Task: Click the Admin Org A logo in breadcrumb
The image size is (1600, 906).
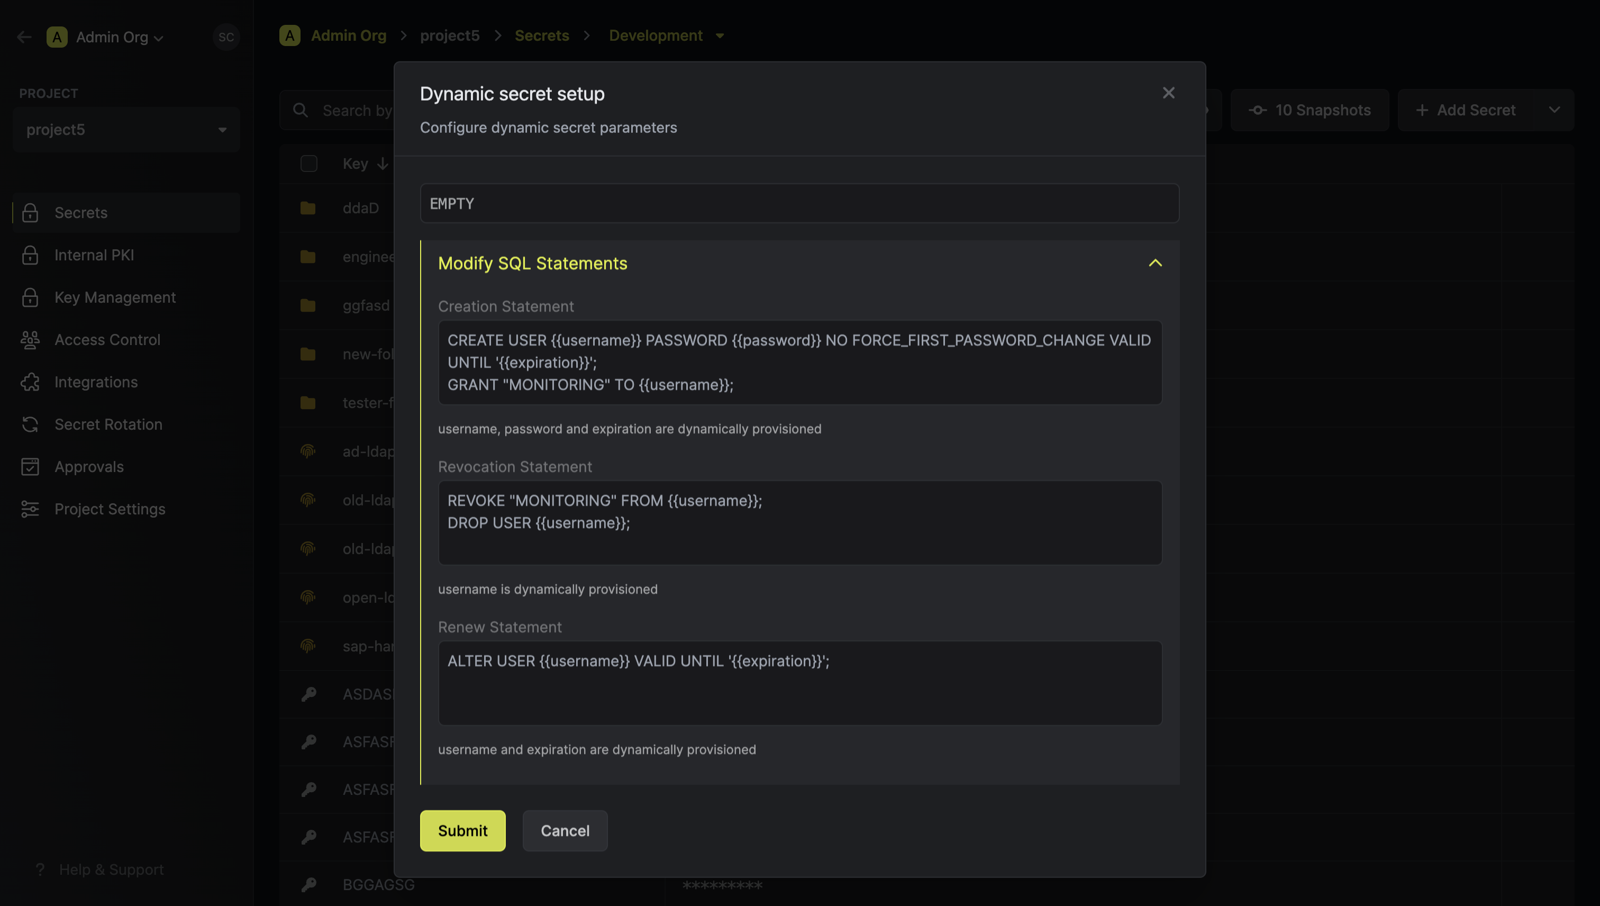Action: (x=289, y=35)
